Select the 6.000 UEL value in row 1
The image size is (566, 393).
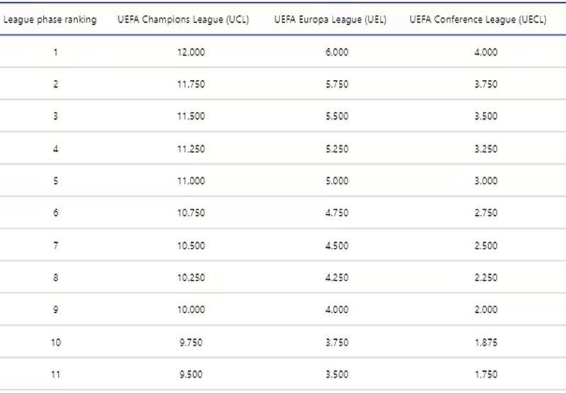[337, 52]
